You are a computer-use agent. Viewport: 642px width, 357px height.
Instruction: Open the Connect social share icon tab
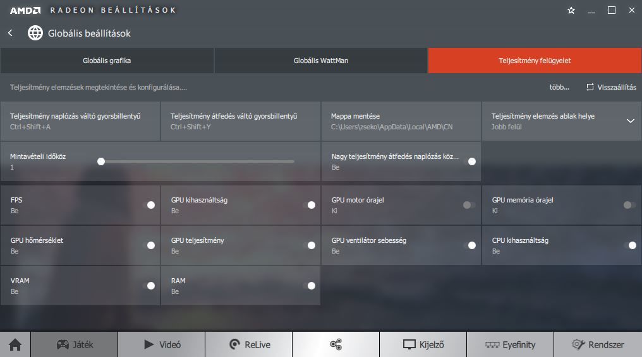click(336, 345)
